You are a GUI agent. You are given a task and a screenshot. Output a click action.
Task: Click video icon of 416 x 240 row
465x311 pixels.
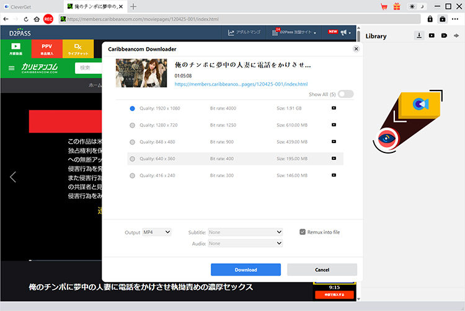pyautogui.click(x=334, y=175)
